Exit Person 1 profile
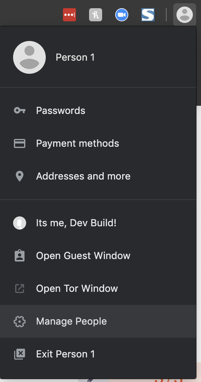 click(98, 354)
